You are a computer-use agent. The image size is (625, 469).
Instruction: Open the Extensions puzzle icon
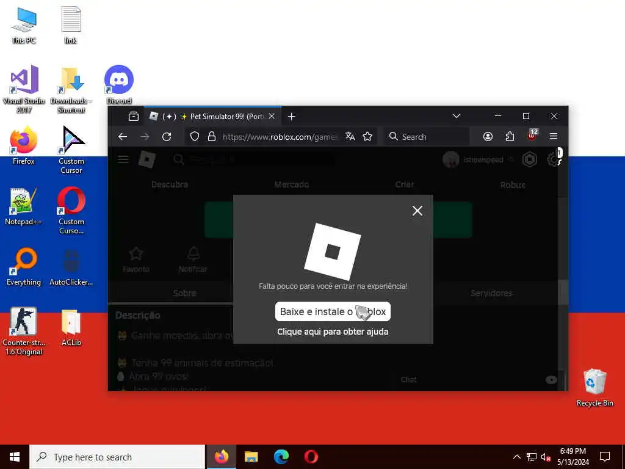pyautogui.click(x=510, y=137)
